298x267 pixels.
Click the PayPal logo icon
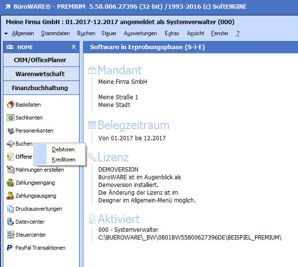coord(10,248)
